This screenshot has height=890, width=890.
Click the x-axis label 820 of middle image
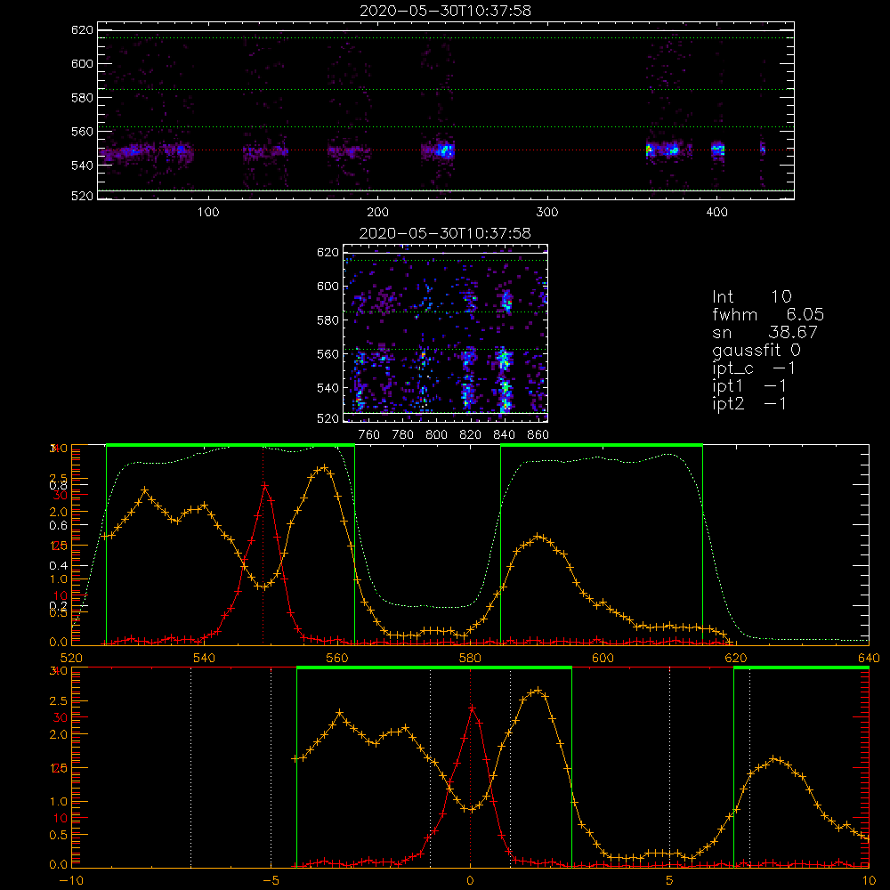point(470,435)
